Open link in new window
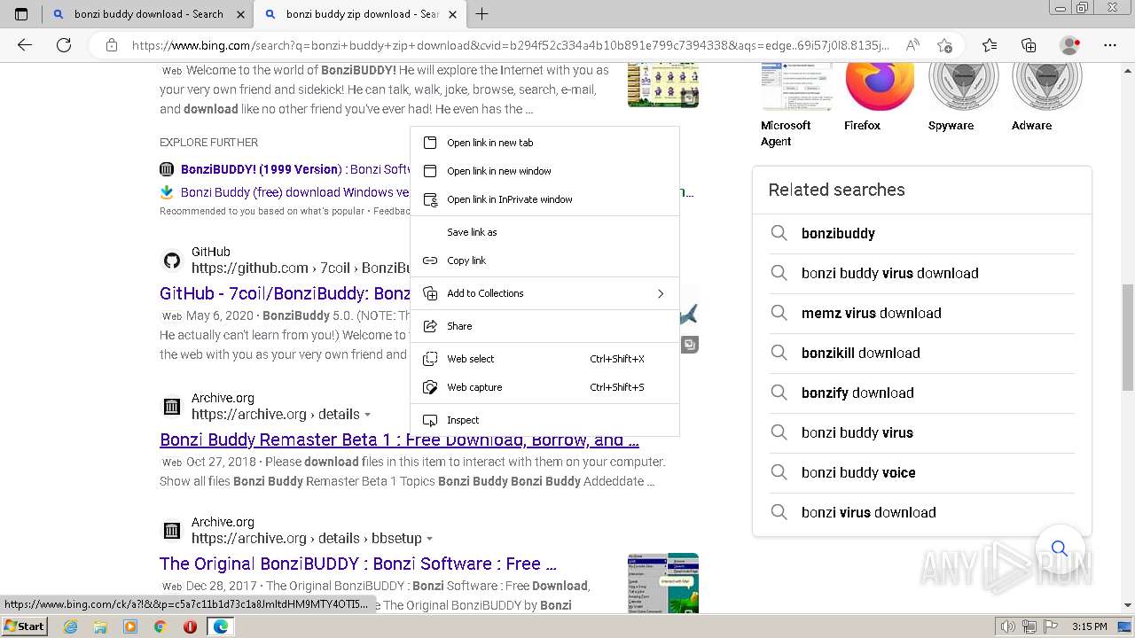 (544, 171)
